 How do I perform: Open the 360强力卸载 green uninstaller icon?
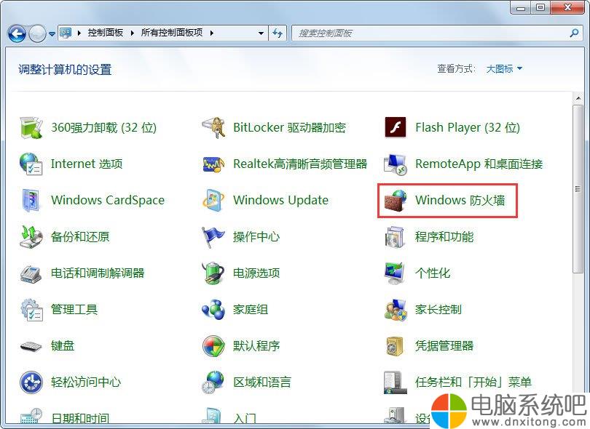(x=31, y=127)
